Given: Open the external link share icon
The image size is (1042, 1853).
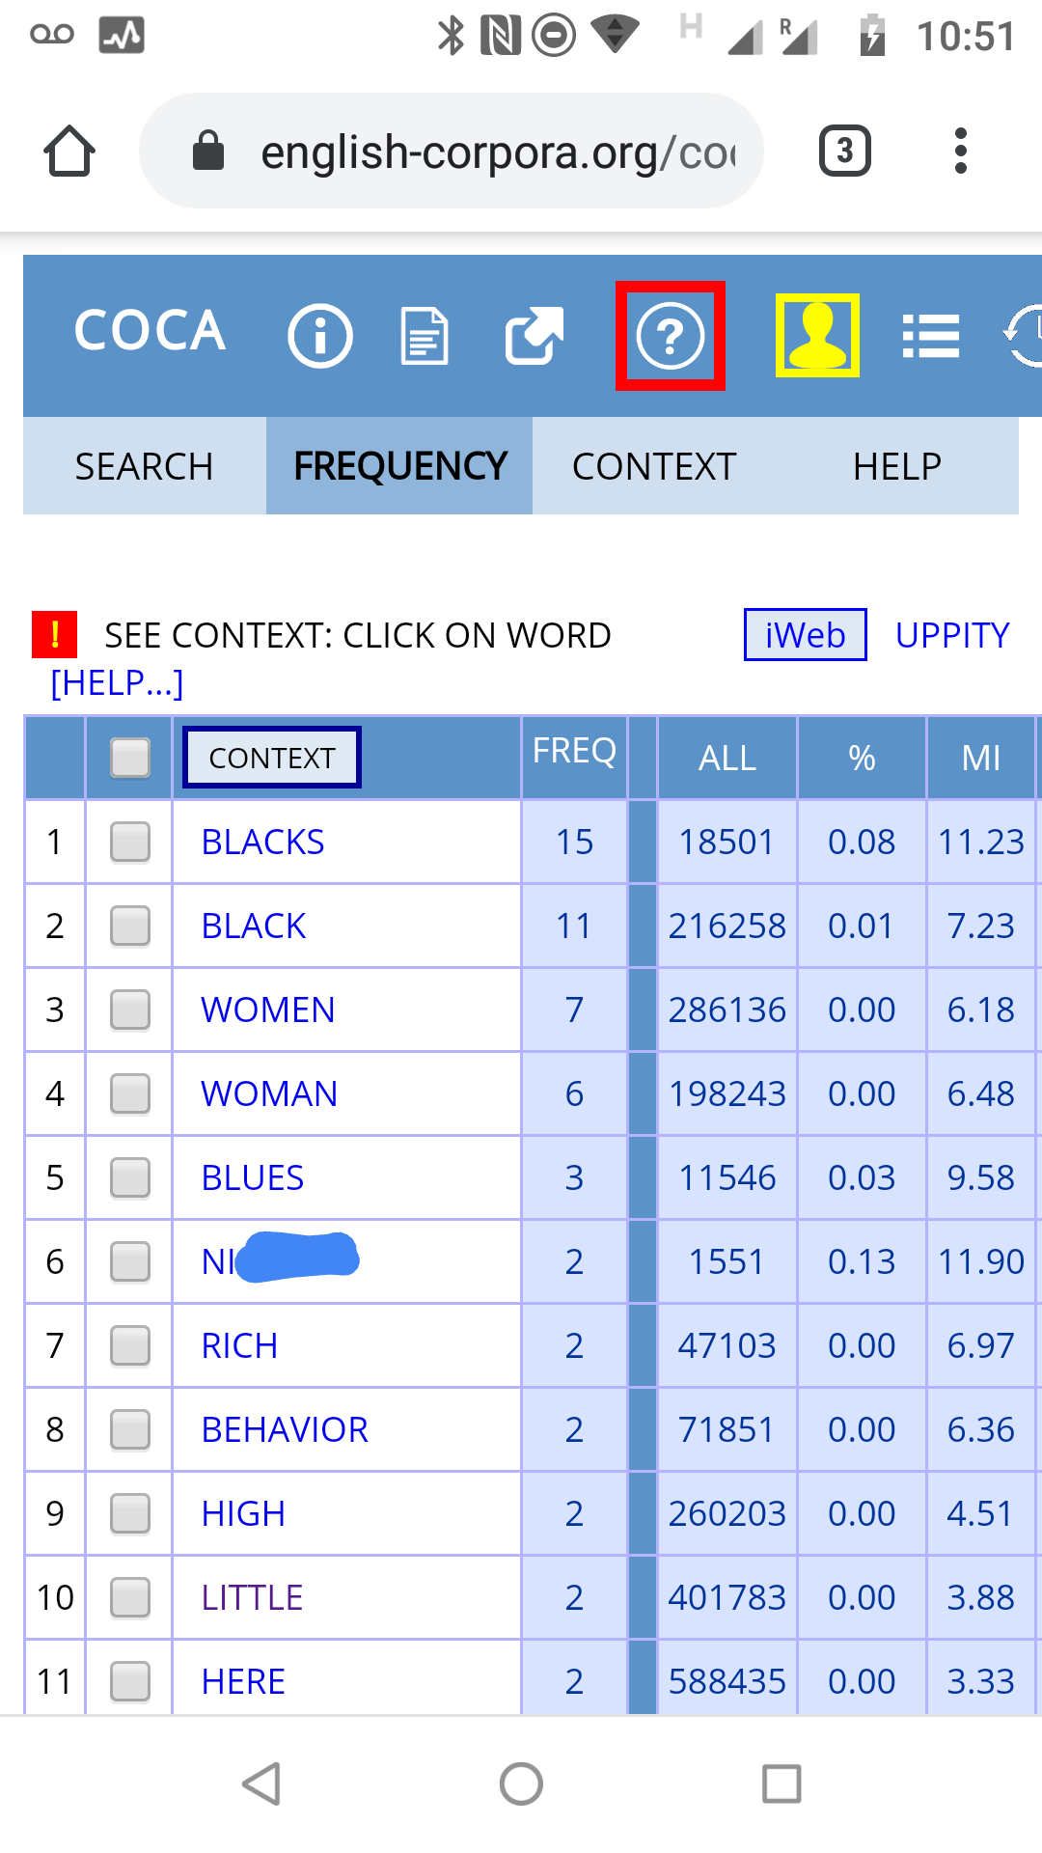Looking at the screenshot, I should pos(535,336).
